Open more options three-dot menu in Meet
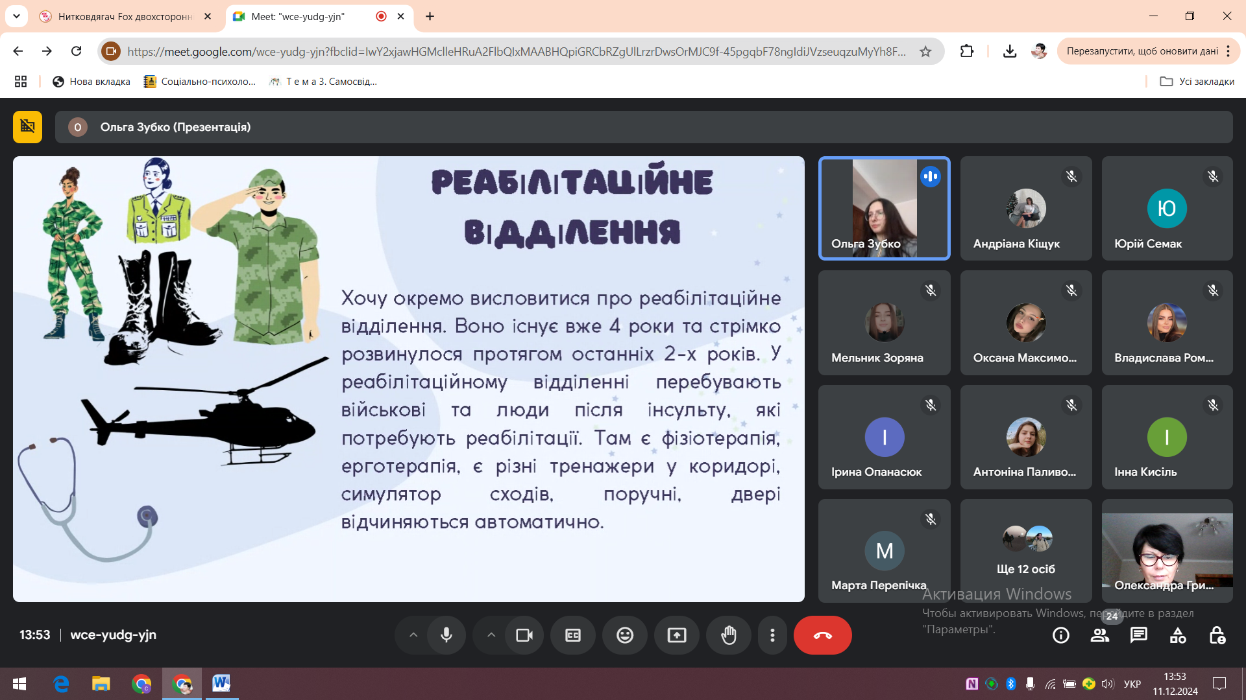The image size is (1246, 700). point(772,635)
